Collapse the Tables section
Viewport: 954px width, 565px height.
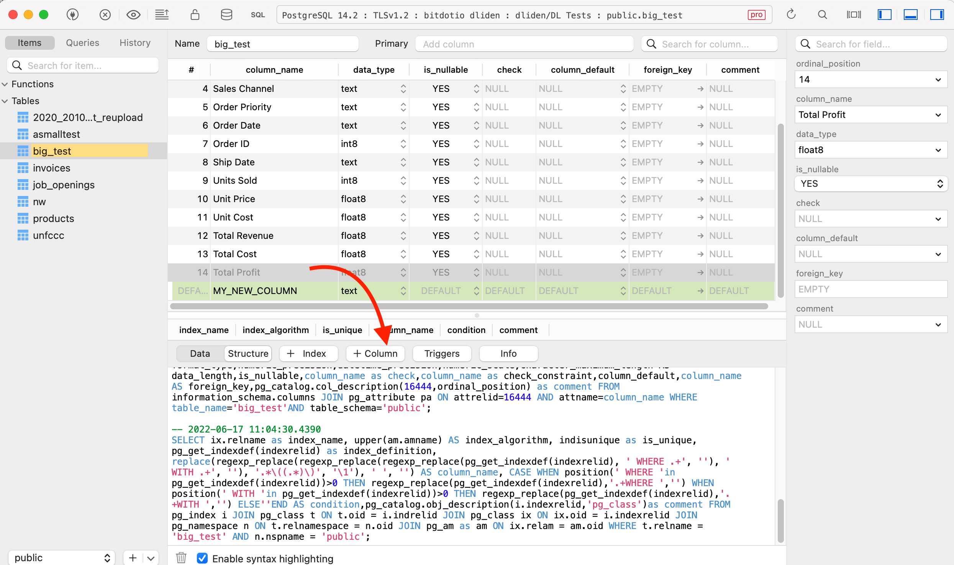pos(5,101)
